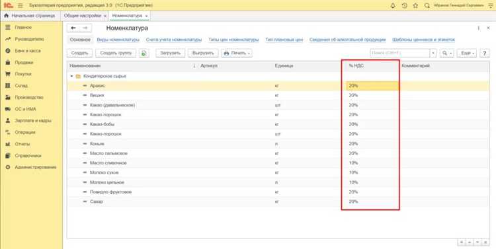Click the Загрузить button

coord(170,53)
